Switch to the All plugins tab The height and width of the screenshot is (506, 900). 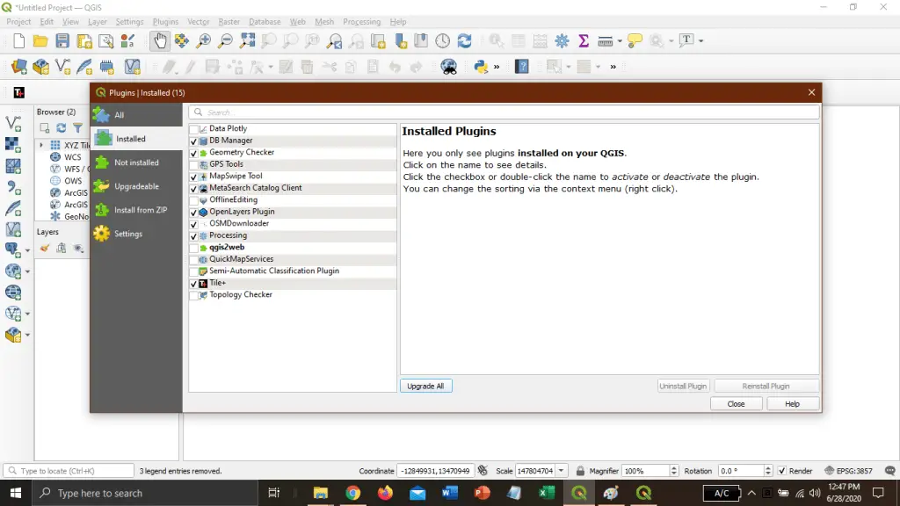point(136,115)
